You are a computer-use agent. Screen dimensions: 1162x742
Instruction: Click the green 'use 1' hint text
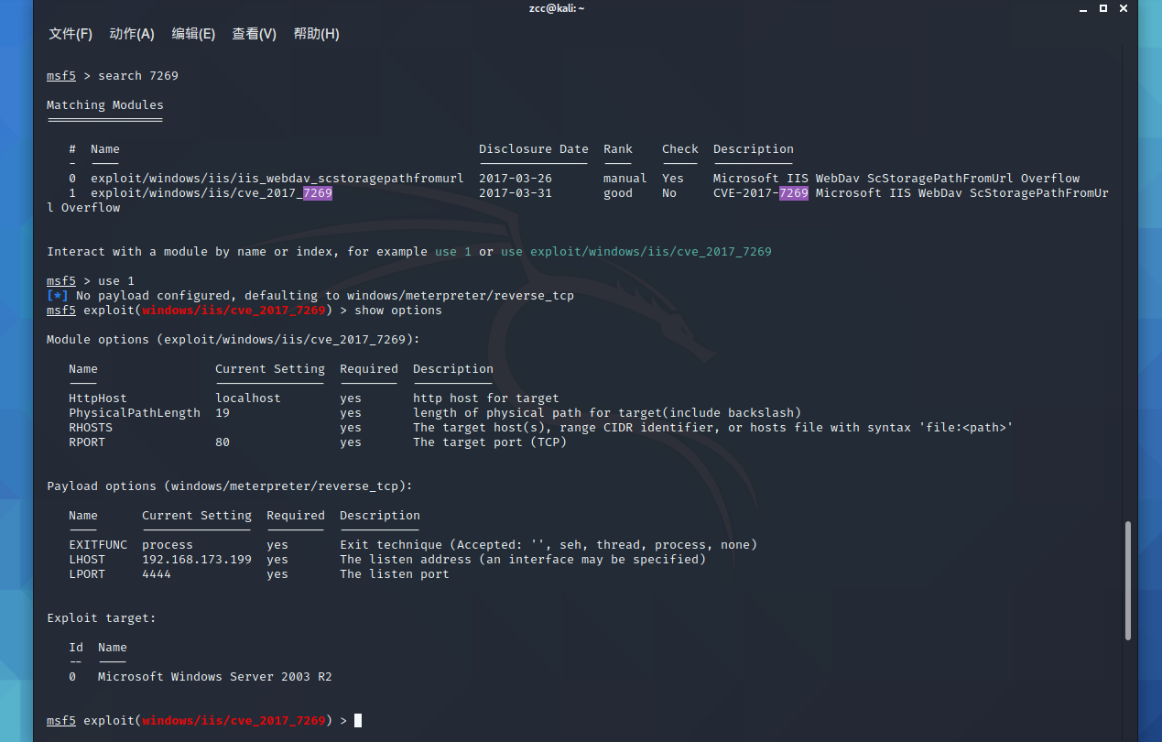coord(453,252)
